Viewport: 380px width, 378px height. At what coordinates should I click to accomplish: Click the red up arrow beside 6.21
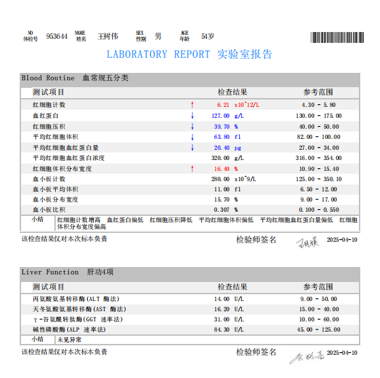[x=192, y=105]
